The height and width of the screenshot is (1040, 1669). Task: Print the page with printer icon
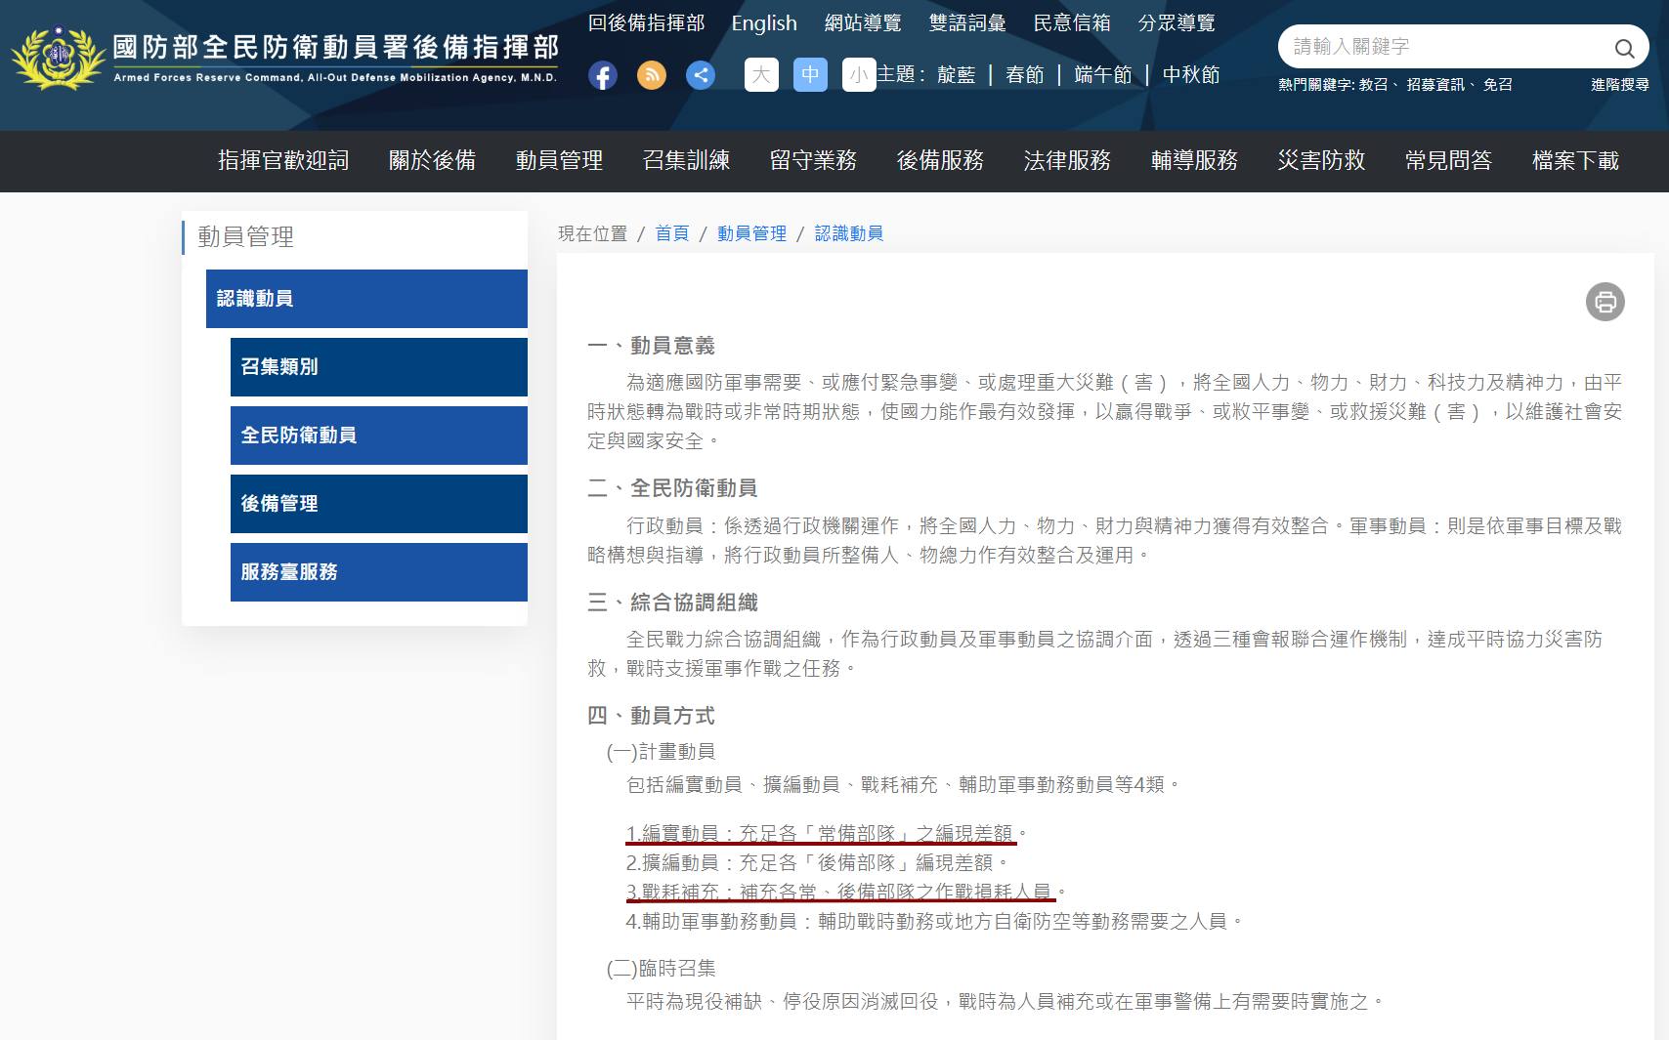point(1605,302)
